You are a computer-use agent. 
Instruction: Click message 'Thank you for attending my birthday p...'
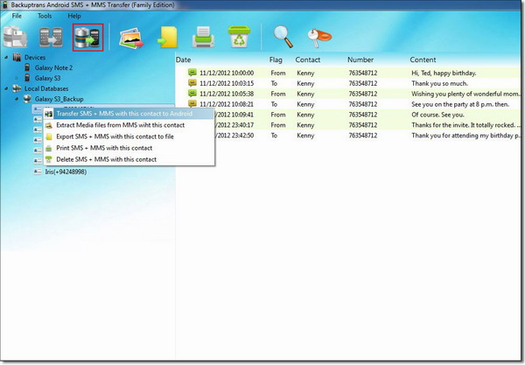(x=465, y=136)
